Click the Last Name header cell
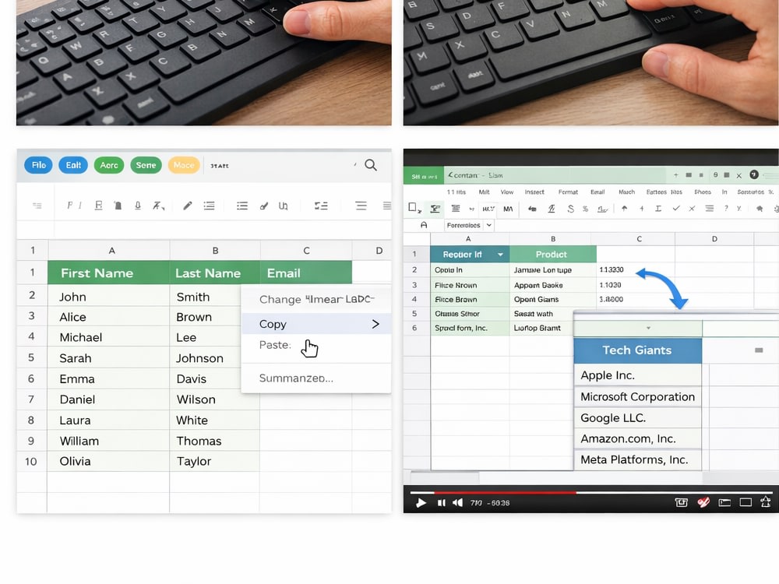The height and width of the screenshot is (584, 779). [215, 273]
